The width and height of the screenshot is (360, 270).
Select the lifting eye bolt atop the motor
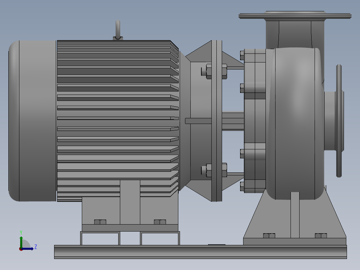118,30
